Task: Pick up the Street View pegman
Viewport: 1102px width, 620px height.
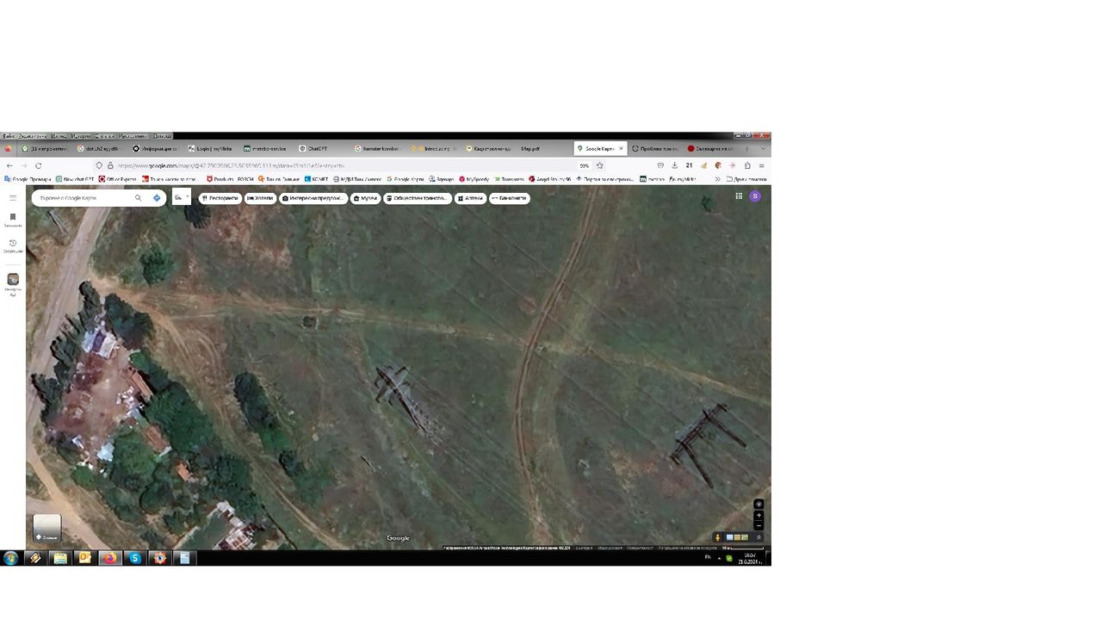Action: (x=717, y=537)
